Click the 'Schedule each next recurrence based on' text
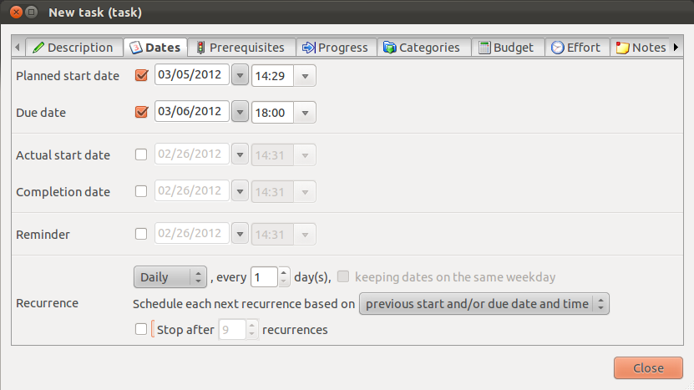Viewport: 694px width, 390px height. (x=244, y=304)
